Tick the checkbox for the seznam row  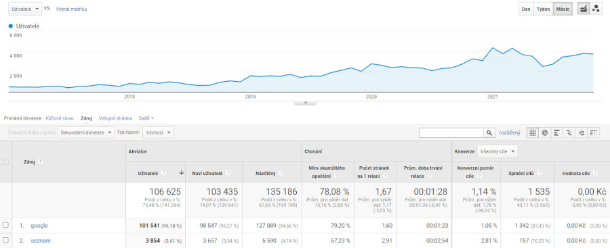pyautogui.click(x=5, y=241)
